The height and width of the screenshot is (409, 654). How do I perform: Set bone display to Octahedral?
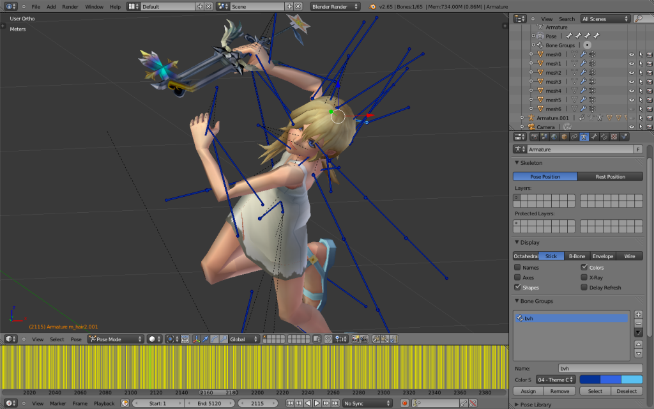click(x=526, y=256)
